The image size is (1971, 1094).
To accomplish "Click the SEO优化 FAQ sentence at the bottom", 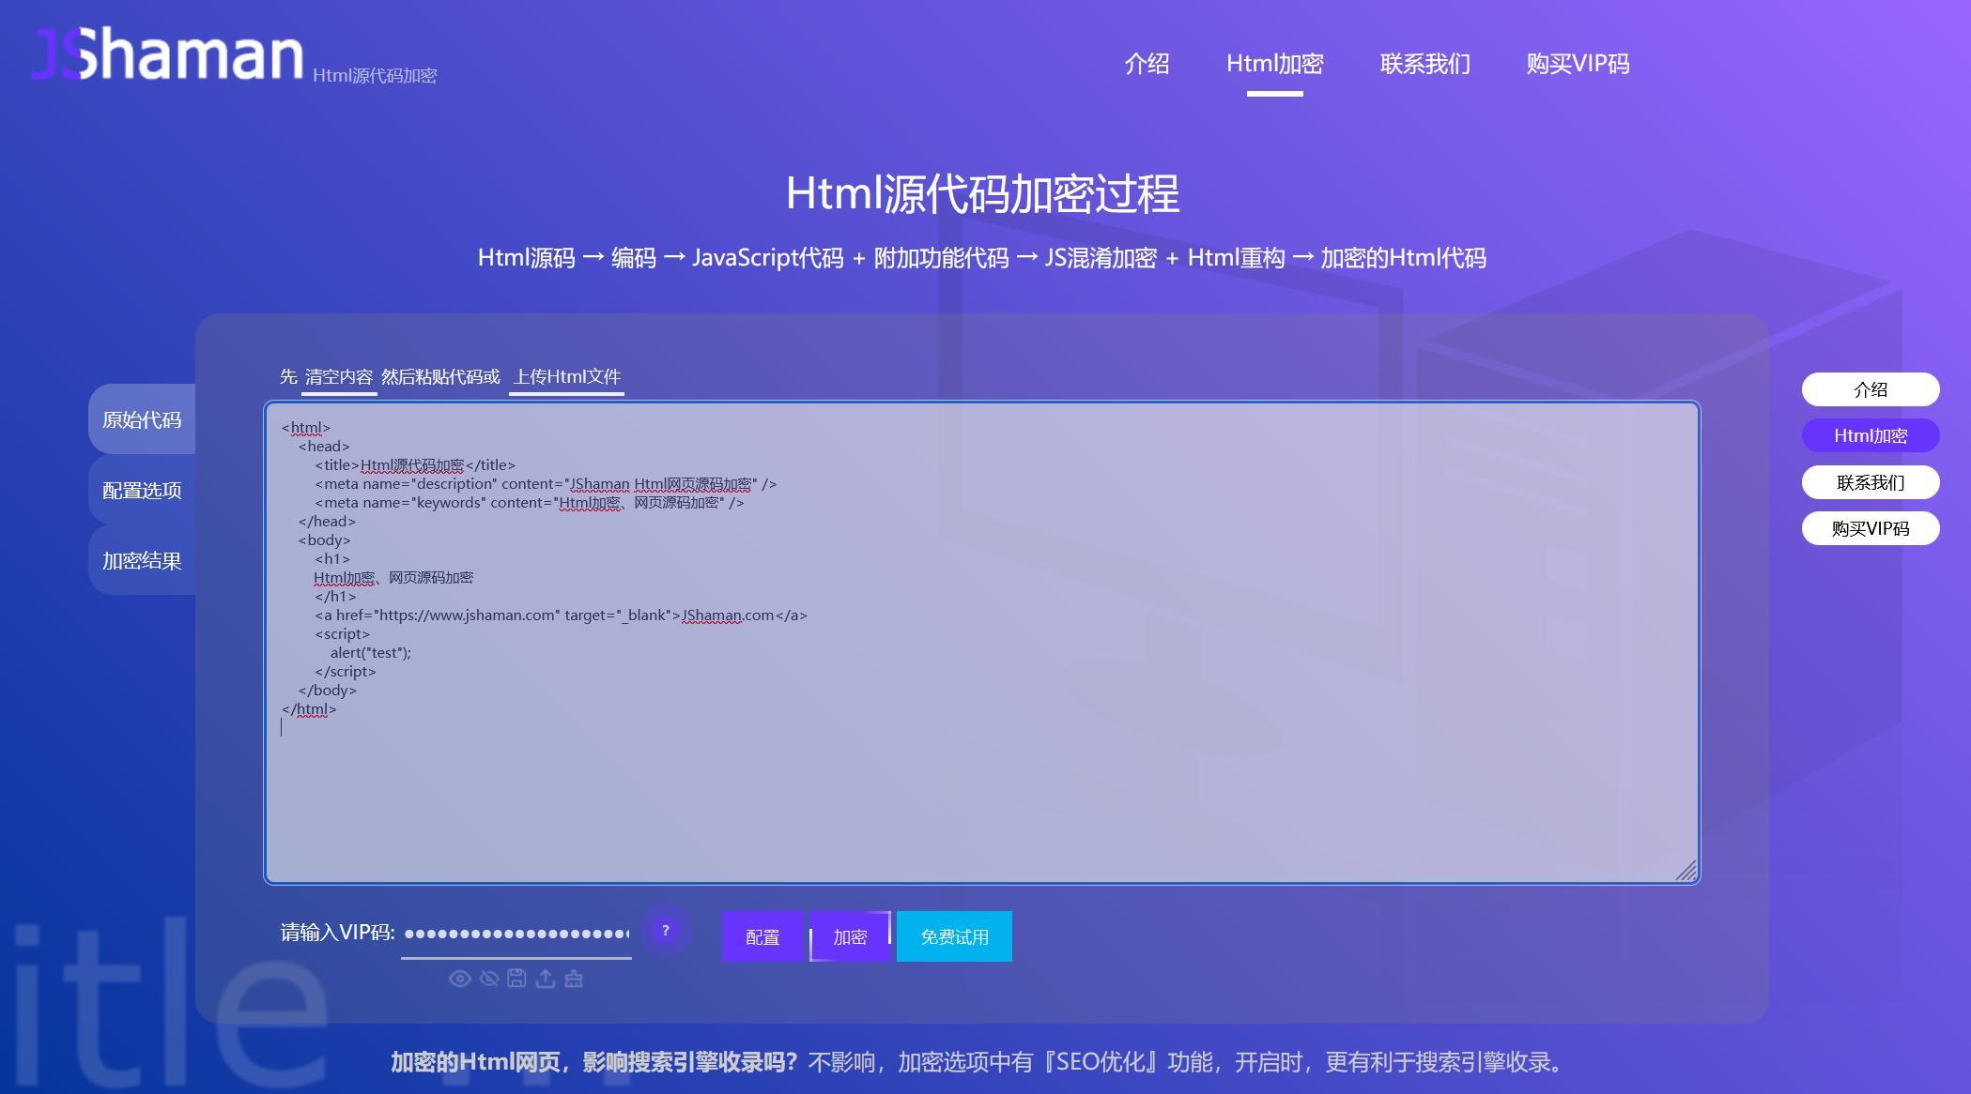I will coord(978,1062).
